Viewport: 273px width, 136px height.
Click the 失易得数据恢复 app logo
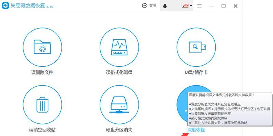[x=5, y=6]
